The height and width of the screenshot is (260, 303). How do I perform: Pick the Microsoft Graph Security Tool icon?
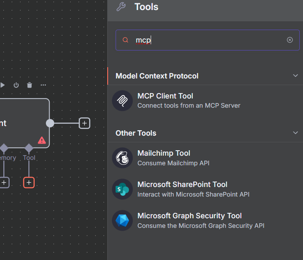point(122,220)
